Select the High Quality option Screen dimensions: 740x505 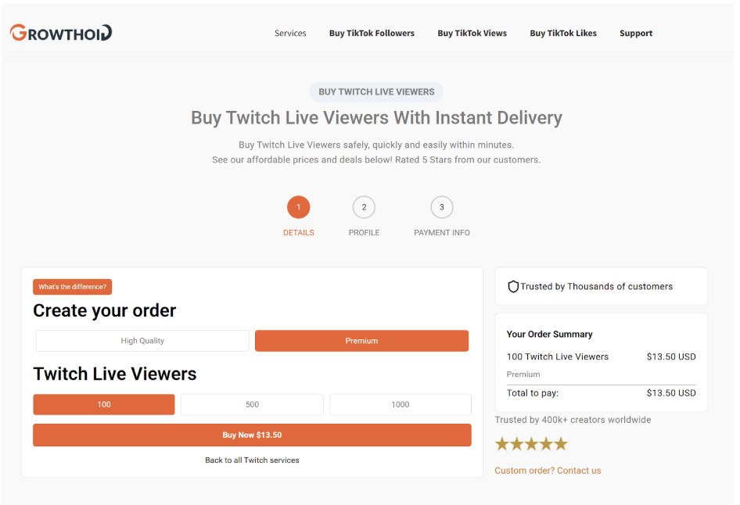coord(142,341)
